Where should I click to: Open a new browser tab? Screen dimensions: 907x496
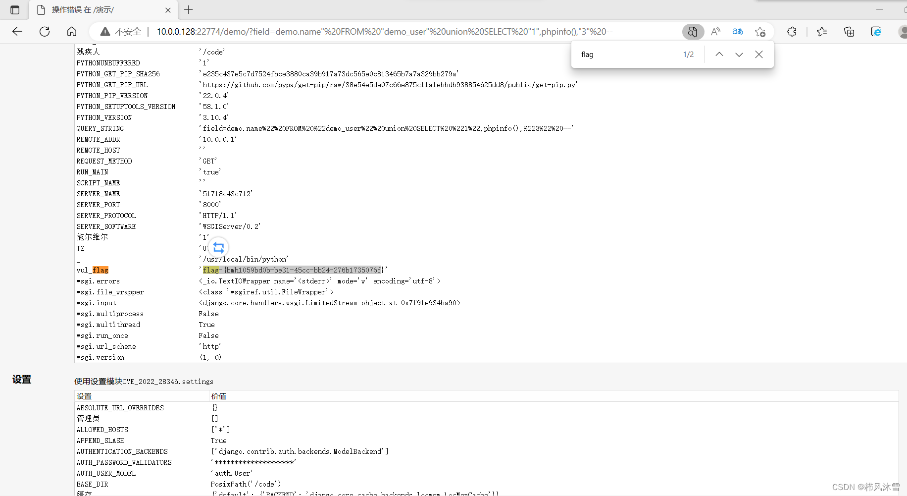(188, 10)
